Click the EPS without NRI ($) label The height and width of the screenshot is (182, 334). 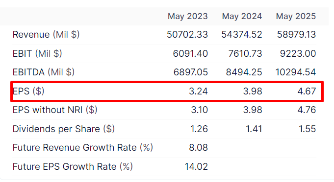point(55,110)
